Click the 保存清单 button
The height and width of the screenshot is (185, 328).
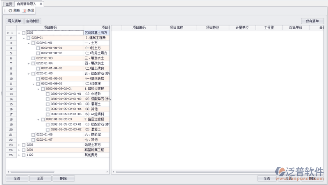(312, 21)
